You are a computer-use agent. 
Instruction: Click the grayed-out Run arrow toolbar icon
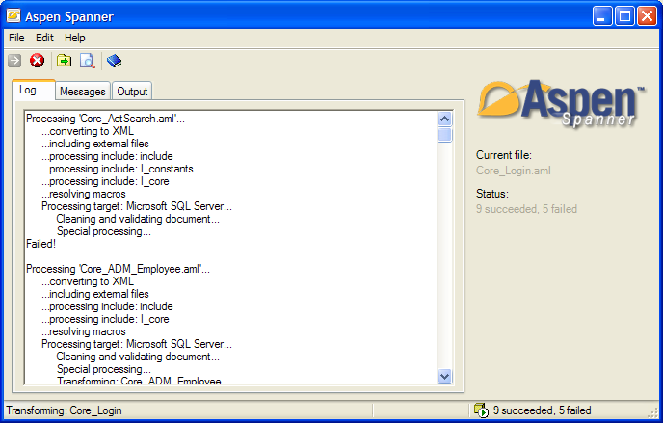[14, 61]
